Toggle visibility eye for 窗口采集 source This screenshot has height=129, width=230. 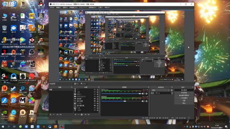[x=95, y=101]
